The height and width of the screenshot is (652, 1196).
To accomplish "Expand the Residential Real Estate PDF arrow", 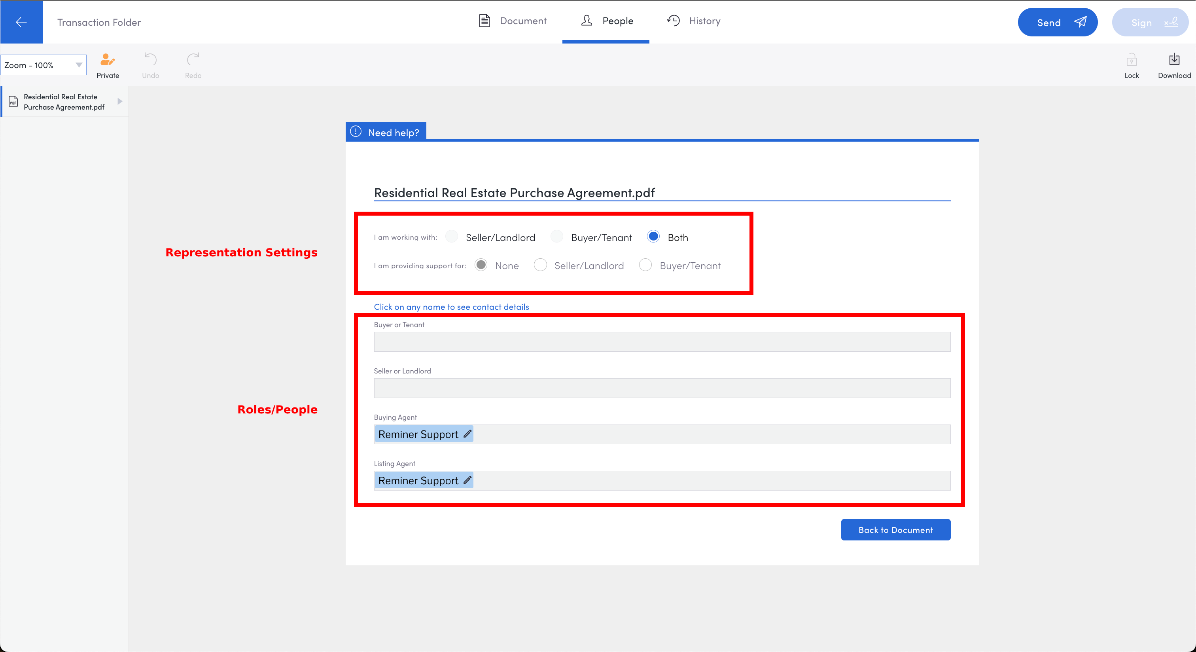I will pyautogui.click(x=120, y=101).
